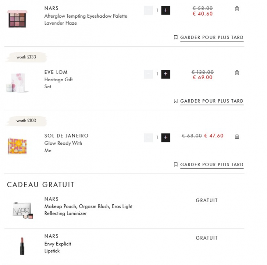The width and height of the screenshot is (267, 265).
Task: Click trash icon for Sol de Janeiro item
Action: (x=237, y=136)
